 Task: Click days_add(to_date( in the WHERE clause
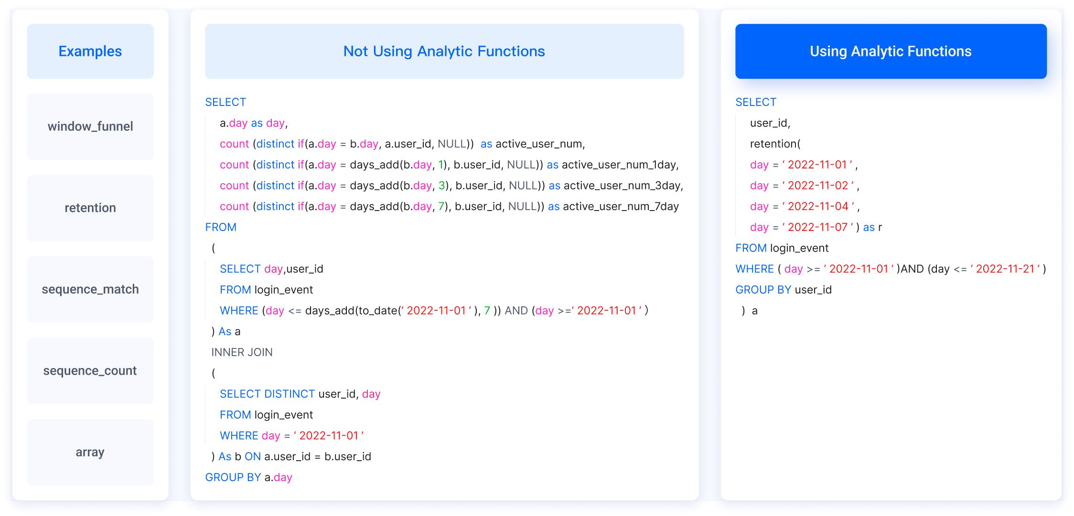click(x=353, y=311)
